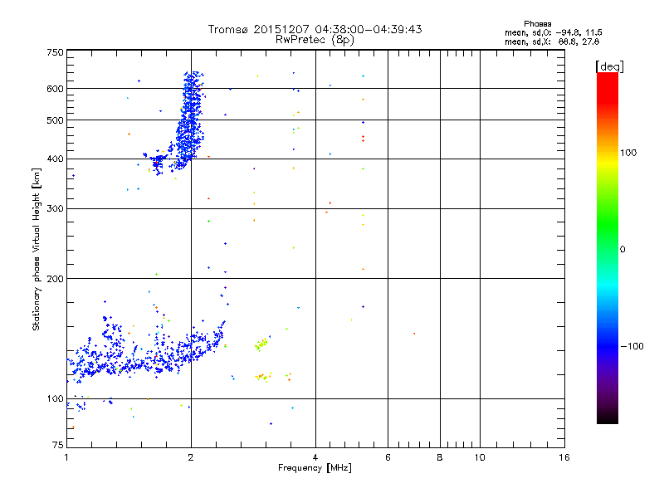This screenshot has height=498, width=664.
Task: Click the x-axis tick label "10"
Action: 480,457
